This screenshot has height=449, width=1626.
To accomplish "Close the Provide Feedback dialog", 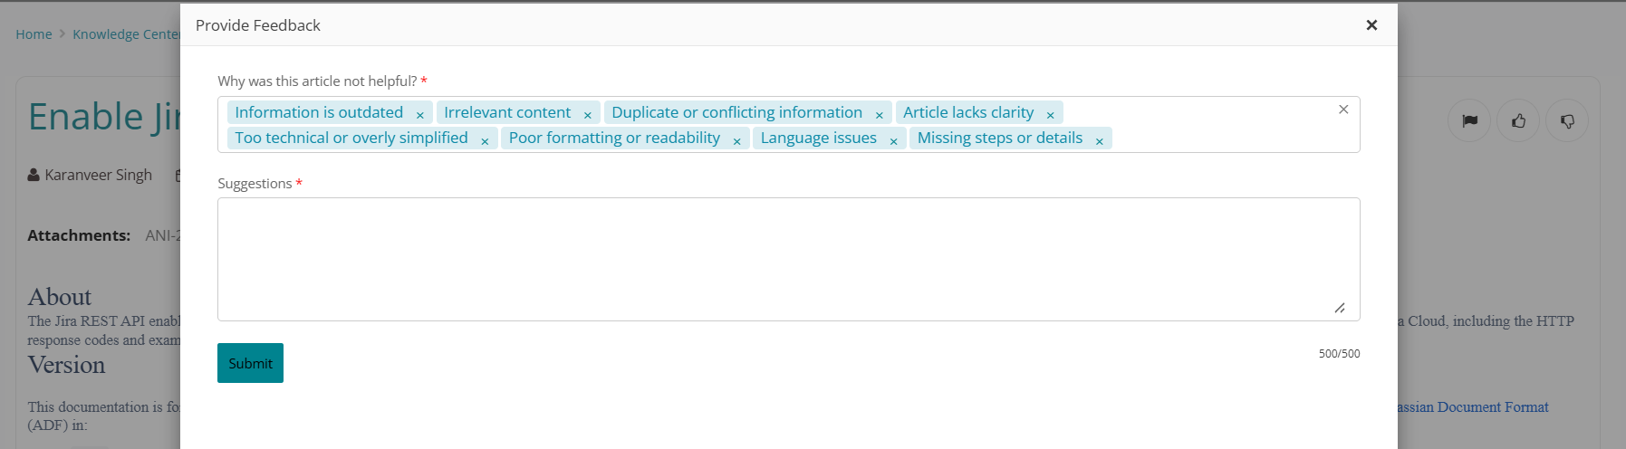I will point(1371,25).
